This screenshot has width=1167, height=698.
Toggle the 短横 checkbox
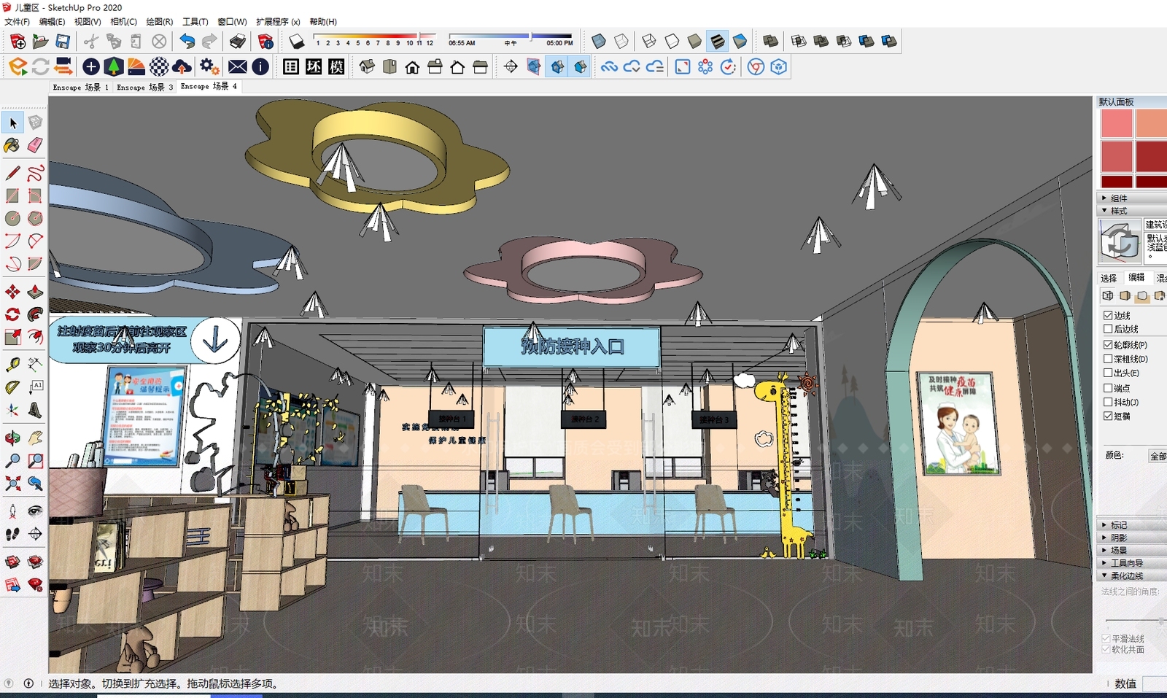pos(1108,416)
